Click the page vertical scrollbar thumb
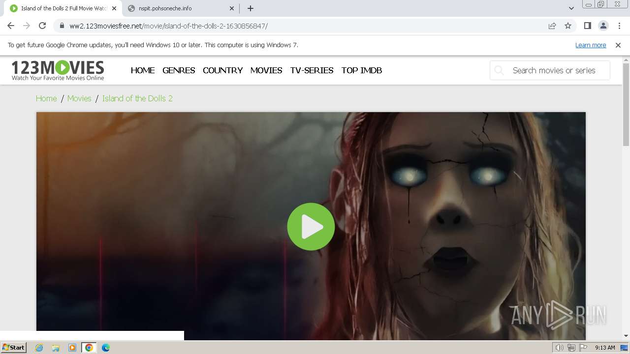 point(626,104)
